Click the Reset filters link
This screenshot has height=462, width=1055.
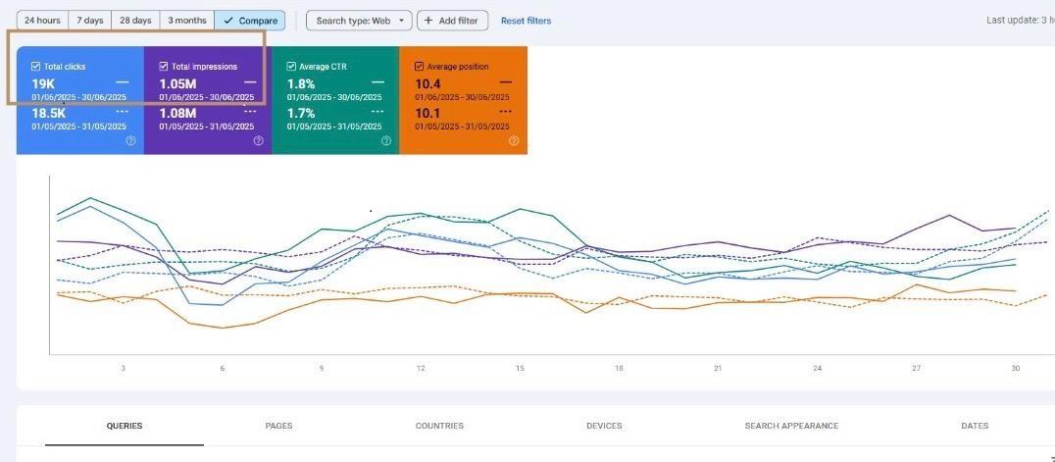pyautogui.click(x=526, y=21)
